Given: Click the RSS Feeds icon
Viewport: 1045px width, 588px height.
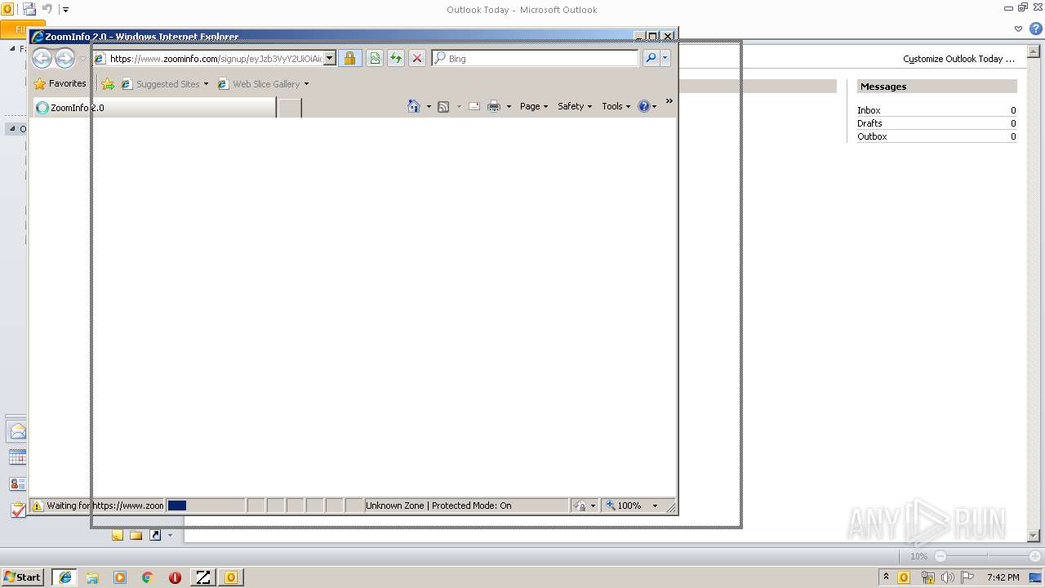Looking at the screenshot, I should pos(443,106).
